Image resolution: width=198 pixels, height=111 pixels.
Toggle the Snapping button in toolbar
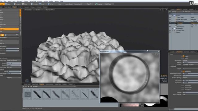pyautogui.click(x=99, y=4)
